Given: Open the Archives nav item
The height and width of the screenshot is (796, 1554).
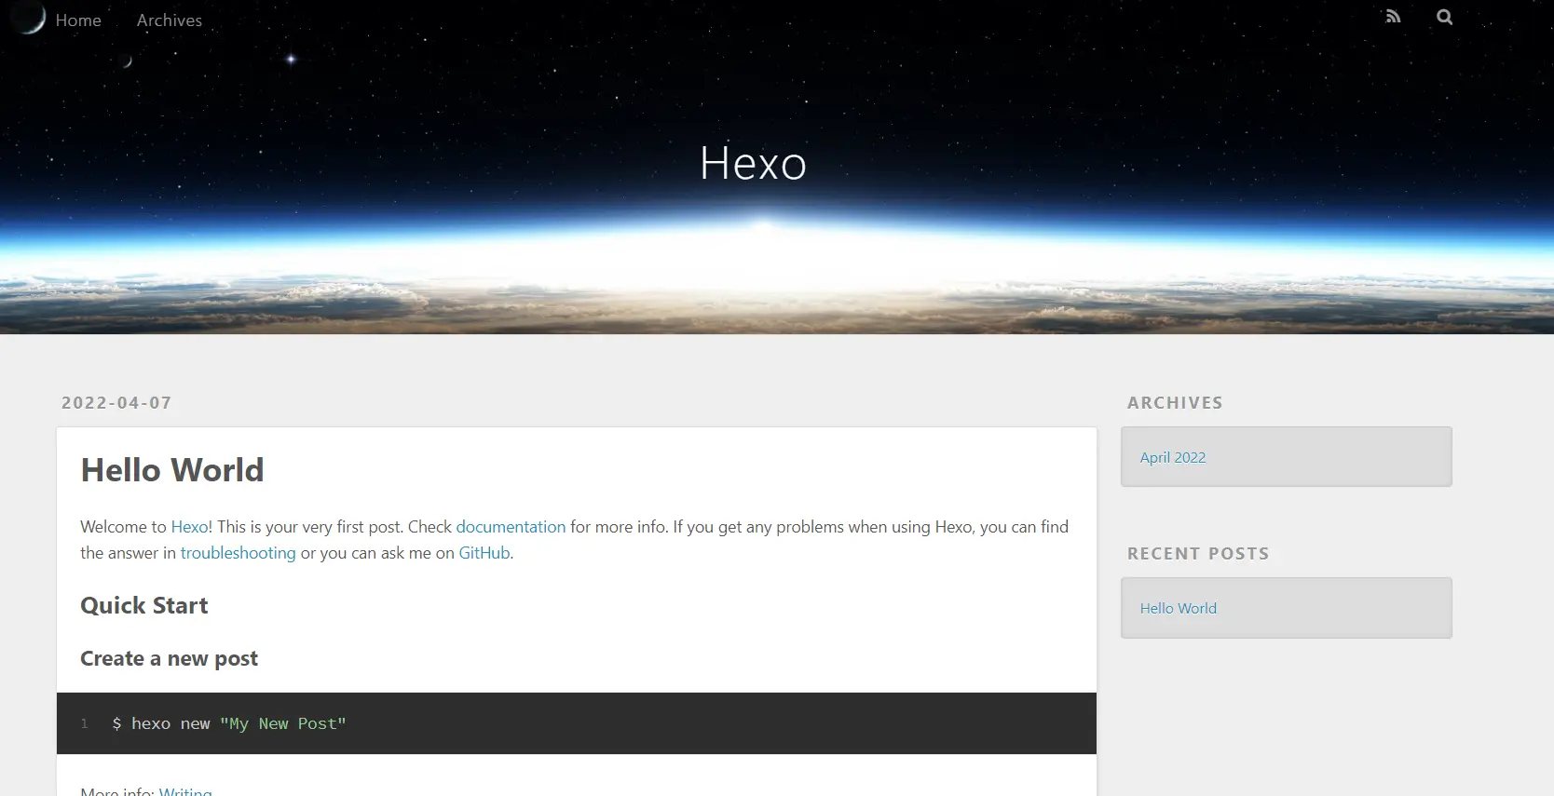Looking at the screenshot, I should coord(169,20).
